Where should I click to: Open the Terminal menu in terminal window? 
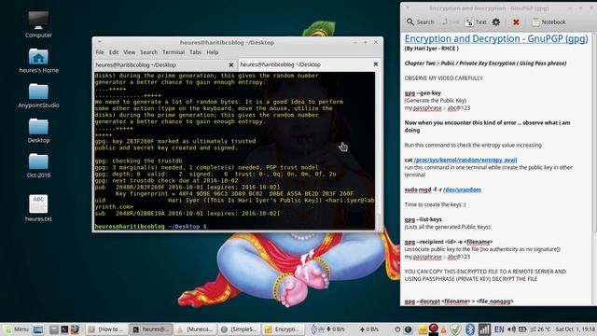174,52
